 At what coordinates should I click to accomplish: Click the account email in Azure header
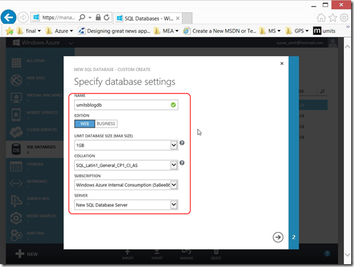[x=300, y=43]
